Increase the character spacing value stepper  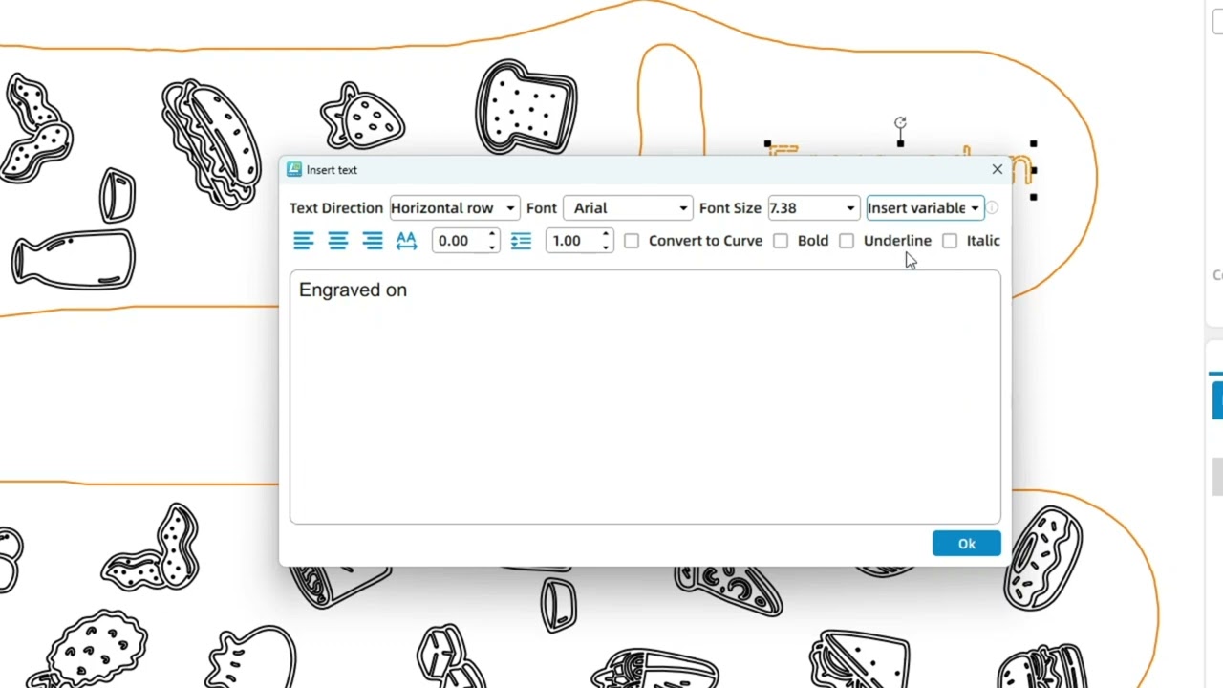click(x=492, y=235)
